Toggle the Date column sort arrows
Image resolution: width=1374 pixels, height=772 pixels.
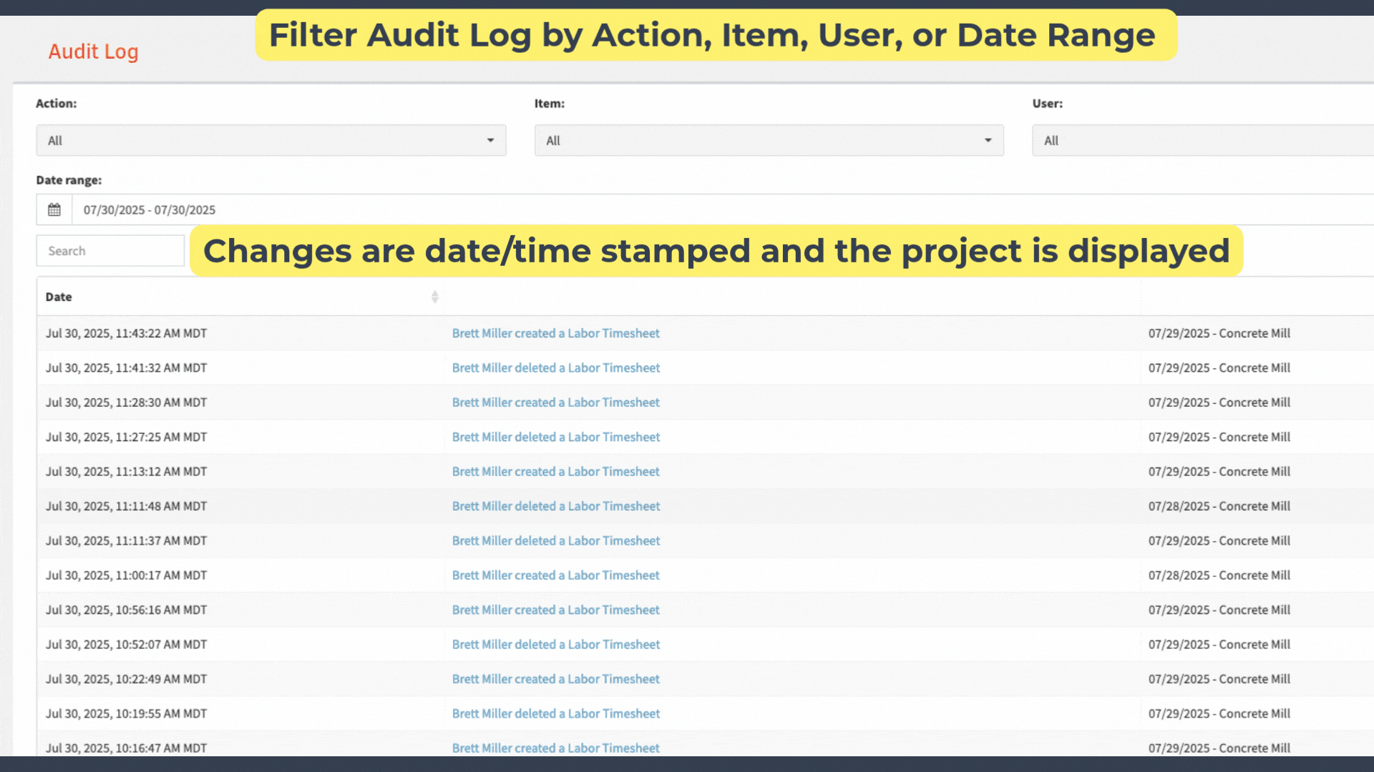point(434,297)
